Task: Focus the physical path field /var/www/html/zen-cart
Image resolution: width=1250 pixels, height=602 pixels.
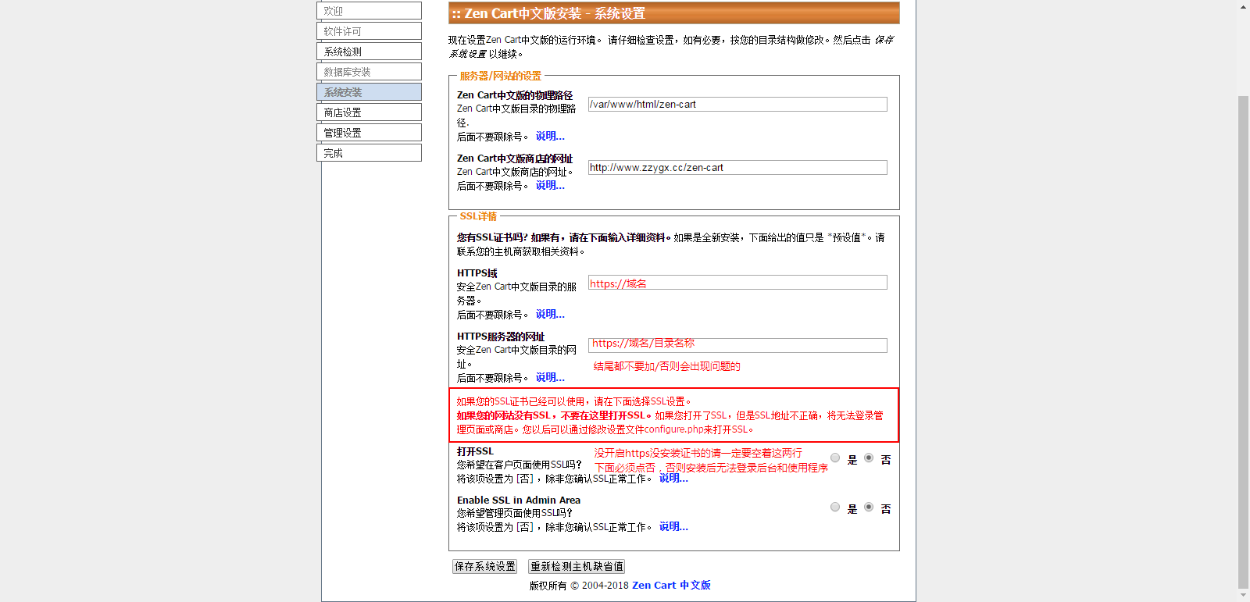Action: [737, 104]
